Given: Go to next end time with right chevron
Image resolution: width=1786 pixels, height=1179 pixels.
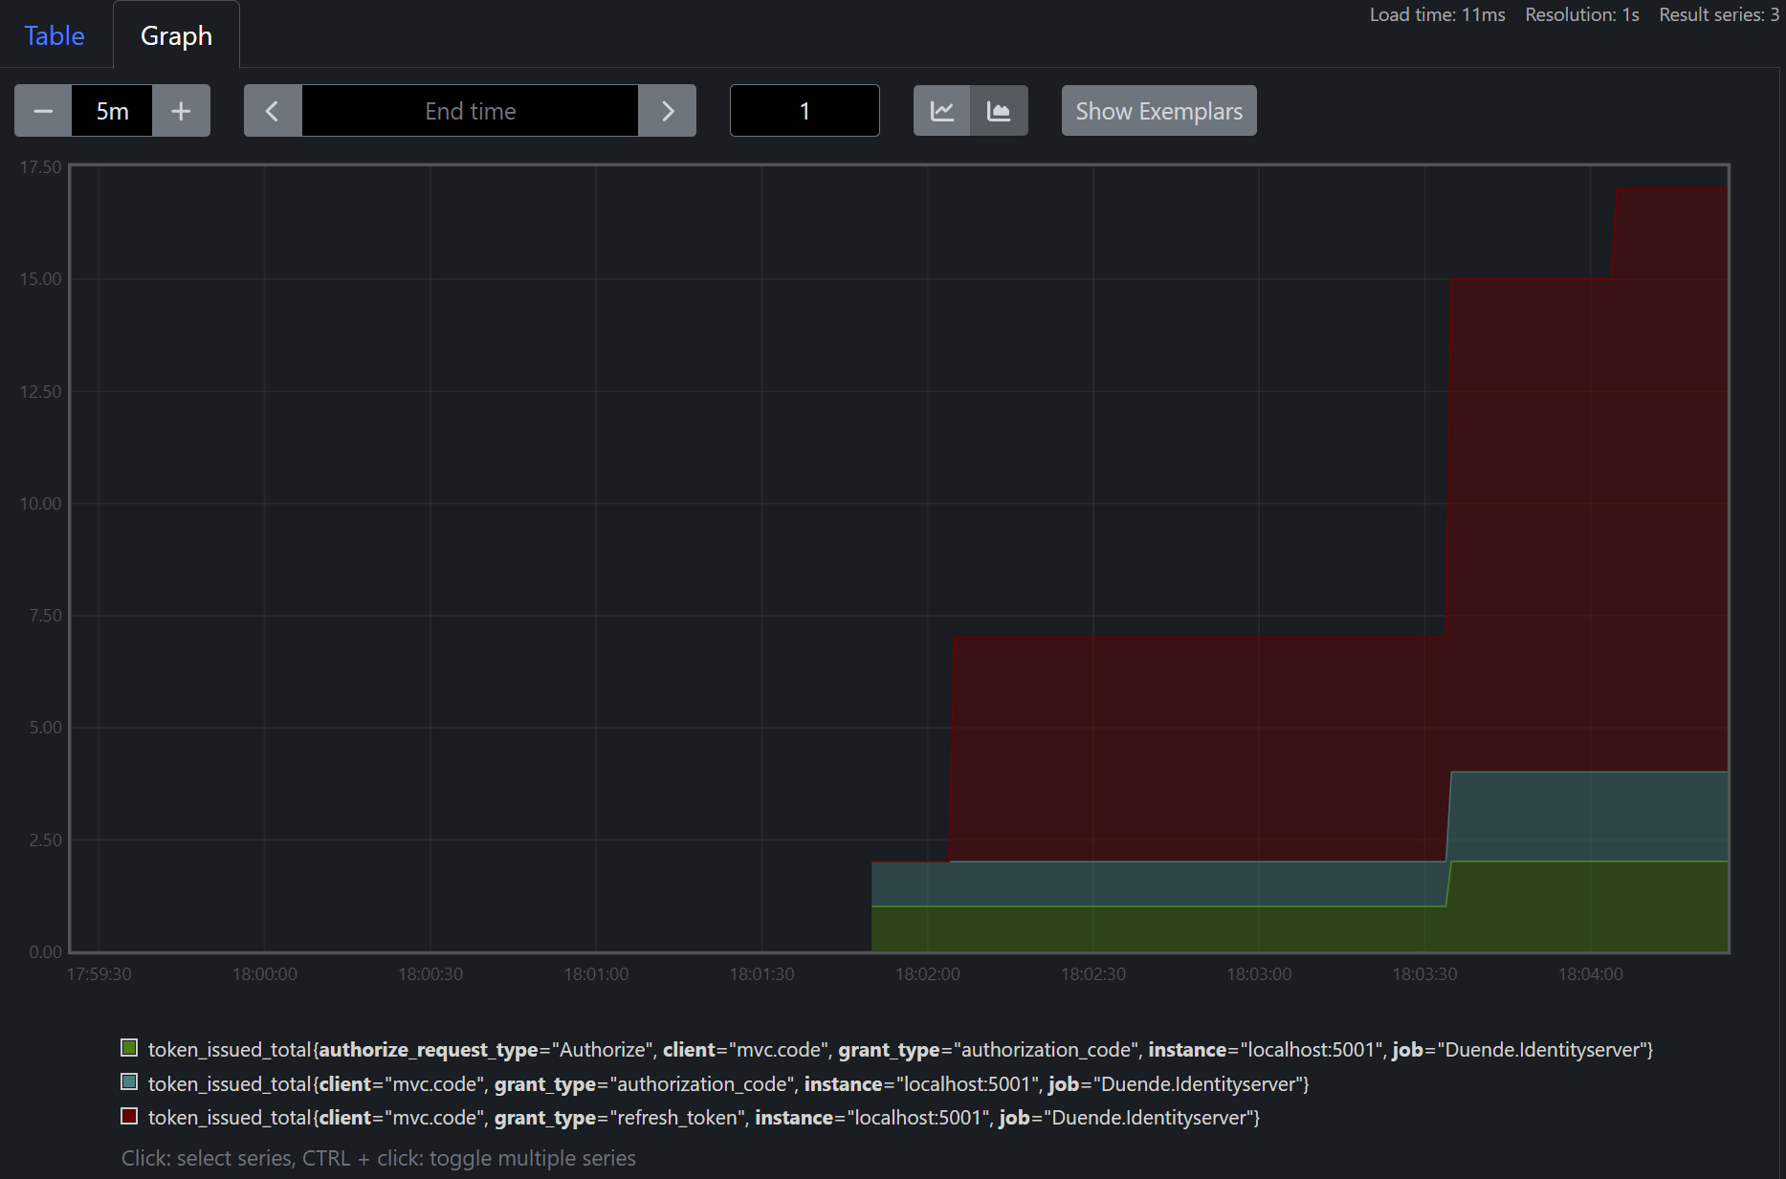Looking at the screenshot, I should [x=668, y=111].
